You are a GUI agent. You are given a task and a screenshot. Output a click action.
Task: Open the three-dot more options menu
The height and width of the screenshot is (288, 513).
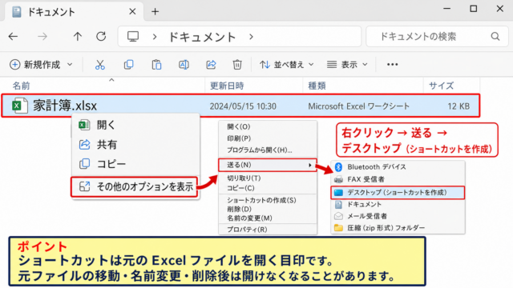pyautogui.click(x=392, y=64)
